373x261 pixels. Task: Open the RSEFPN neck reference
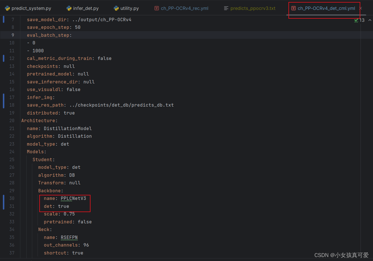click(69, 237)
